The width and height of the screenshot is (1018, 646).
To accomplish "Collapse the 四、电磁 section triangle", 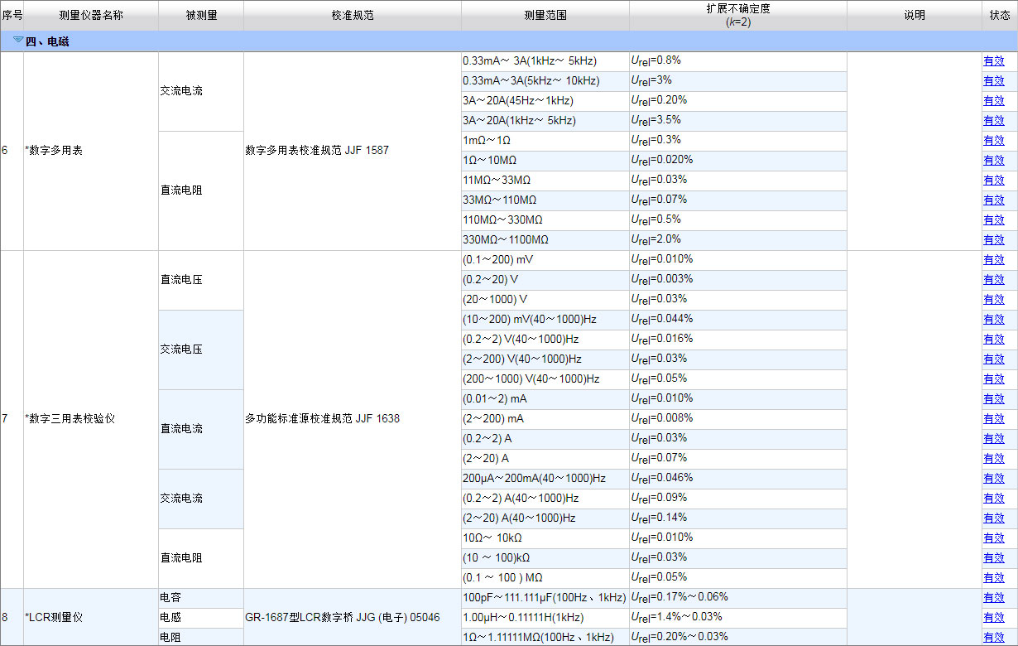I will pos(18,40).
